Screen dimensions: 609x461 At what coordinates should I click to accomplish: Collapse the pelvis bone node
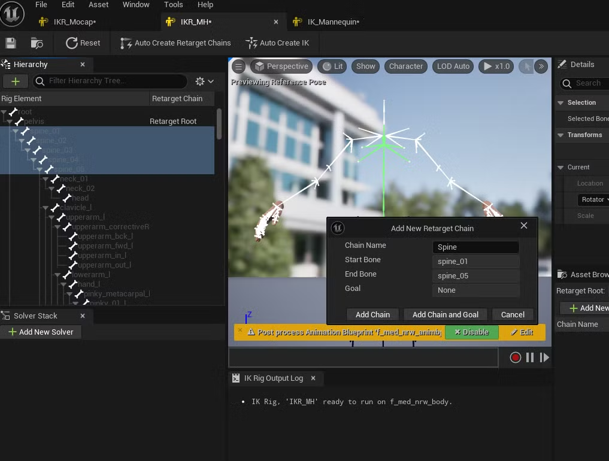coord(10,122)
